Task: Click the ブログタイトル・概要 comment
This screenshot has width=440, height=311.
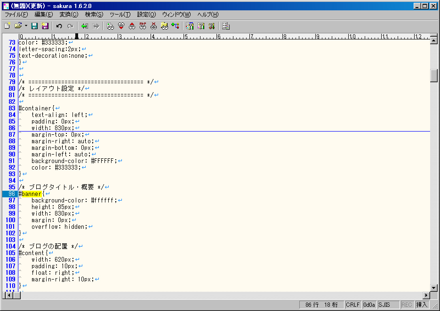Action: coord(62,187)
